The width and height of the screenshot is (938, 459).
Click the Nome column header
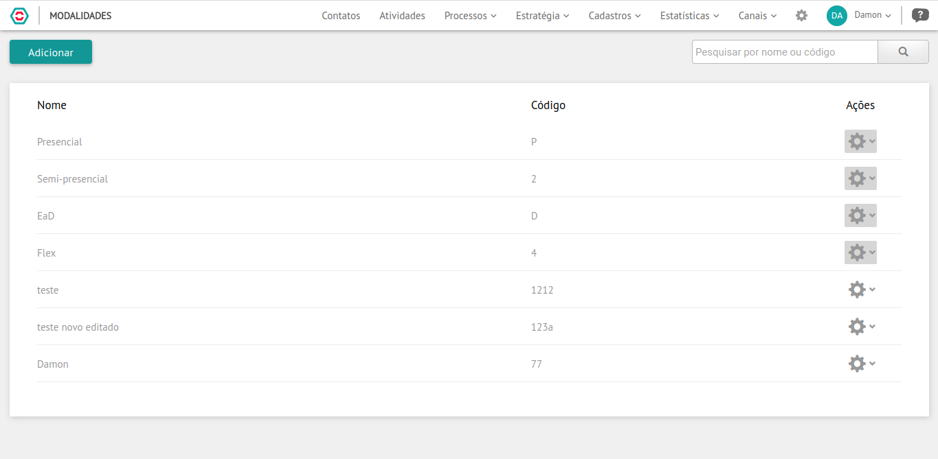(x=52, y=105)
